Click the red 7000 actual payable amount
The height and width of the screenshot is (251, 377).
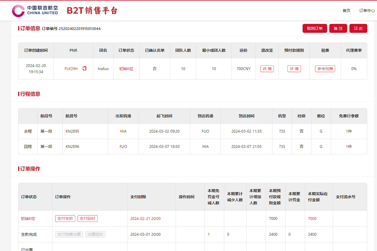tap(312, 218)
